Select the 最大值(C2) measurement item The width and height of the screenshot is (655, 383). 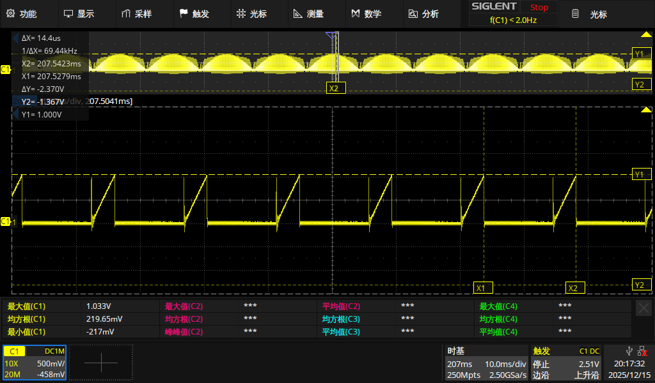[184, 306]
